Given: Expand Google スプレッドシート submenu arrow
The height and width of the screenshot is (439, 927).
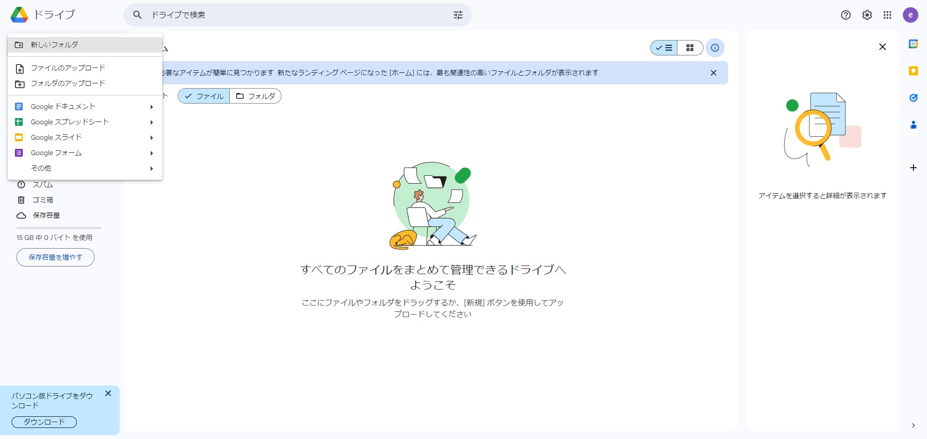Looking at the screenshot, I should tap(152, 122).
